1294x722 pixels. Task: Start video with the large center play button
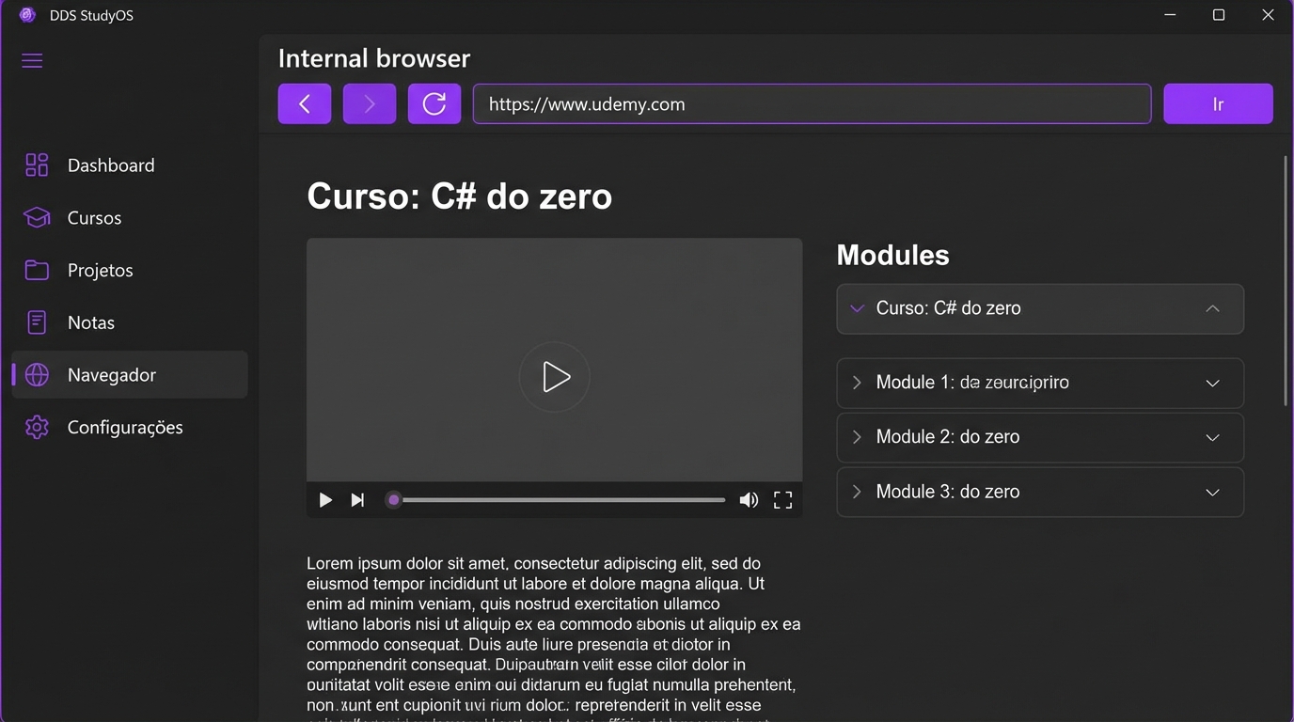coord(555,377)
